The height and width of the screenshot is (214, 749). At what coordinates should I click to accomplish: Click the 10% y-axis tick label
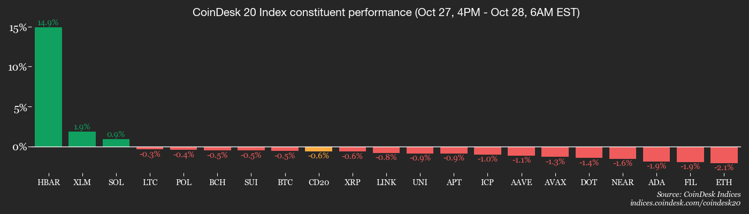(x=18, y=67)
